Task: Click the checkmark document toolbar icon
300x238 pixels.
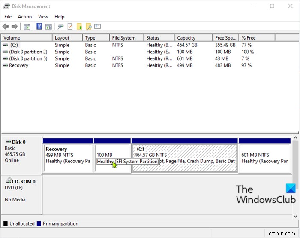Action: coord(70,26)
